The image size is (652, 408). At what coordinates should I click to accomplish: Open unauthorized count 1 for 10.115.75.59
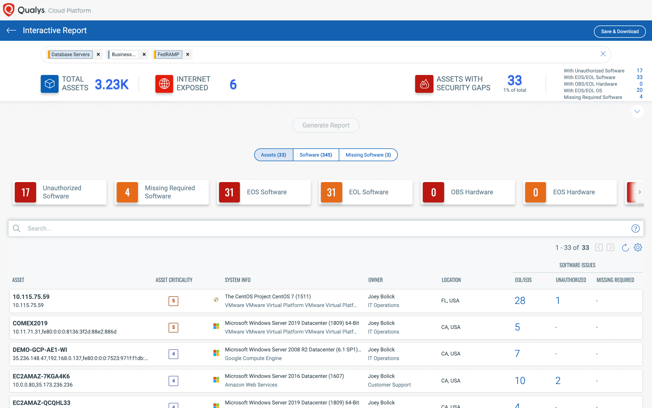(x=558, y=301)
